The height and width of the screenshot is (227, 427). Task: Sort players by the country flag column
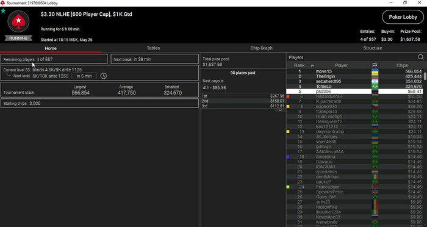(x=375, y=65)
